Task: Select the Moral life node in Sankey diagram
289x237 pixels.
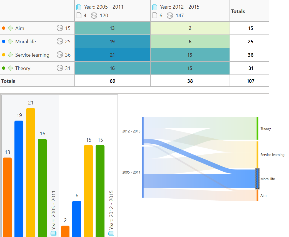Action: coord(257,179)
